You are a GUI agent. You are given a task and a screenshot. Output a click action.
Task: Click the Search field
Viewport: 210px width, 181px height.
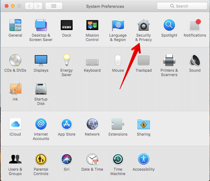[x=182, y=6]
